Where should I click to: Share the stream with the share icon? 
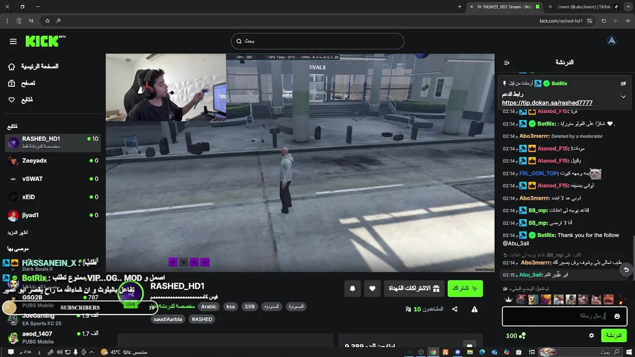[455, 309]
